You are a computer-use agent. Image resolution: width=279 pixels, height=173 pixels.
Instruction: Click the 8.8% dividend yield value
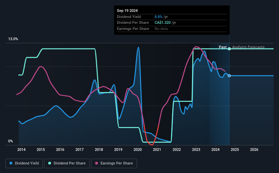[158, 17]
